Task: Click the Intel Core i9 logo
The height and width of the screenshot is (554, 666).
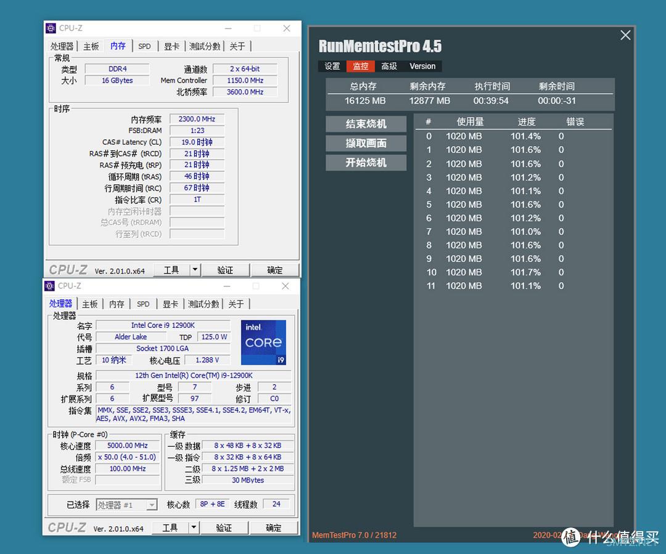Action: point(263,342)
